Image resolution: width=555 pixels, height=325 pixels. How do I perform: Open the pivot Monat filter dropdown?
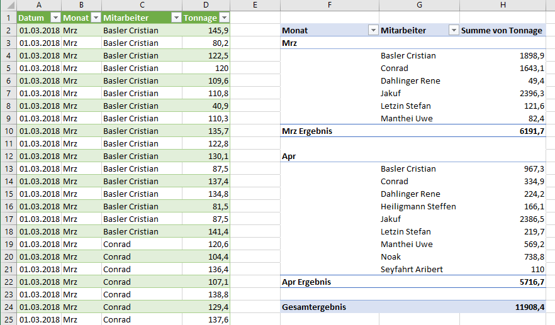373,30
